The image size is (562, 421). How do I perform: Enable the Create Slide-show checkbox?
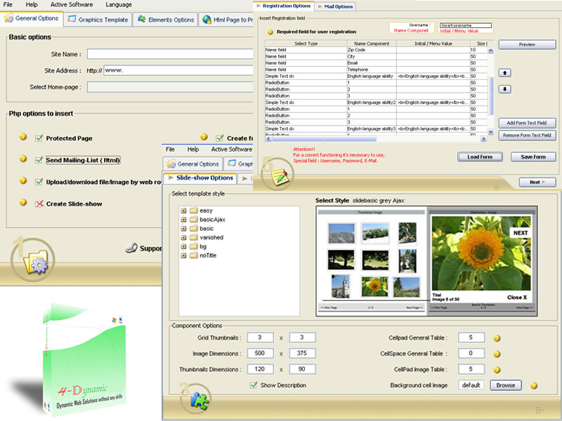39,203
